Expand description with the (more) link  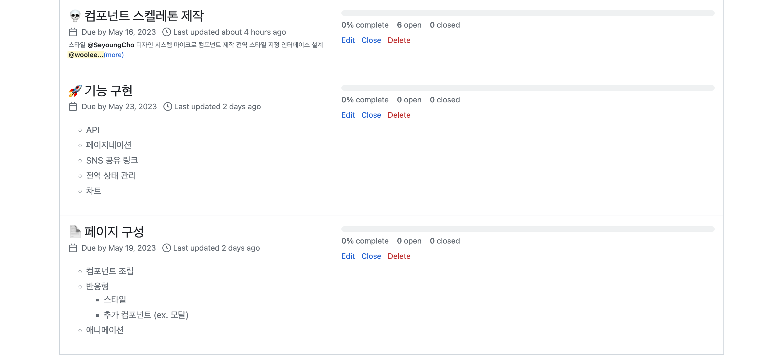pos(113,55)
